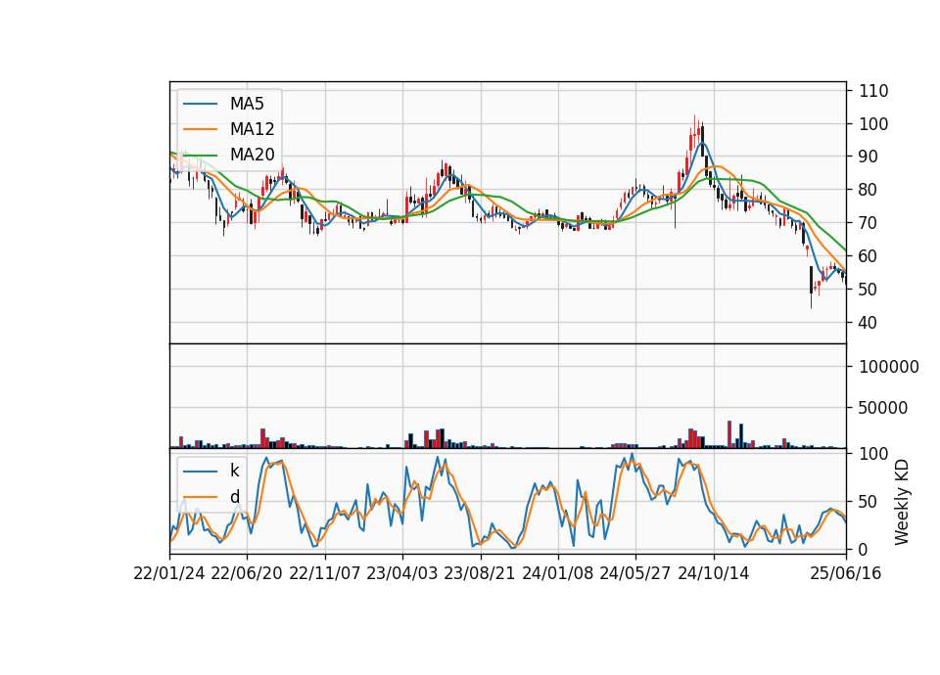Click the 25/06/16 date tick label

(x=846, y=573)
